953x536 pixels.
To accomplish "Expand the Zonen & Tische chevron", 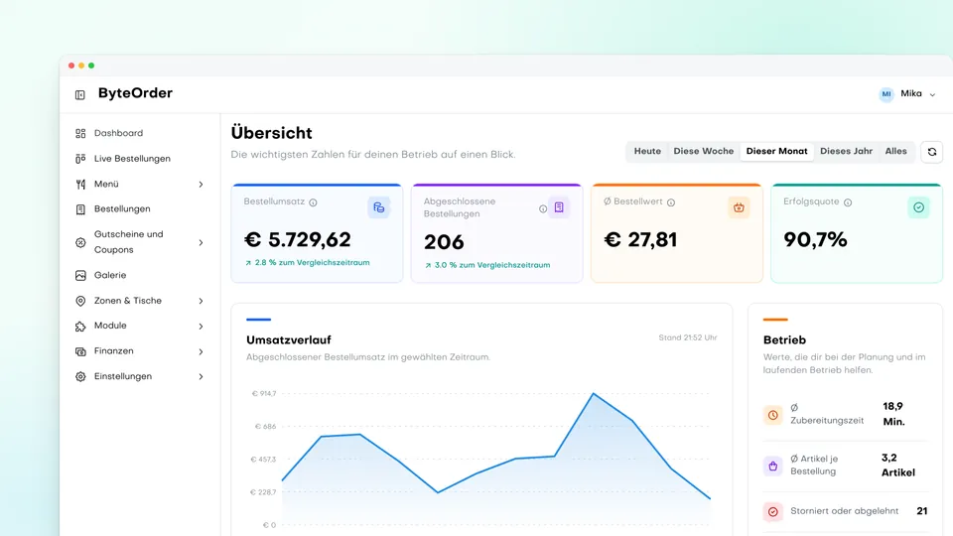I will click(x=201, y=301).
